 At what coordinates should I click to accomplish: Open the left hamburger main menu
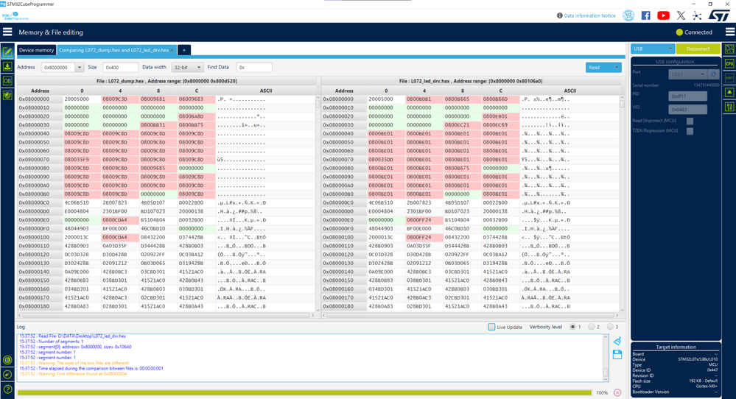tap(7, 32)
